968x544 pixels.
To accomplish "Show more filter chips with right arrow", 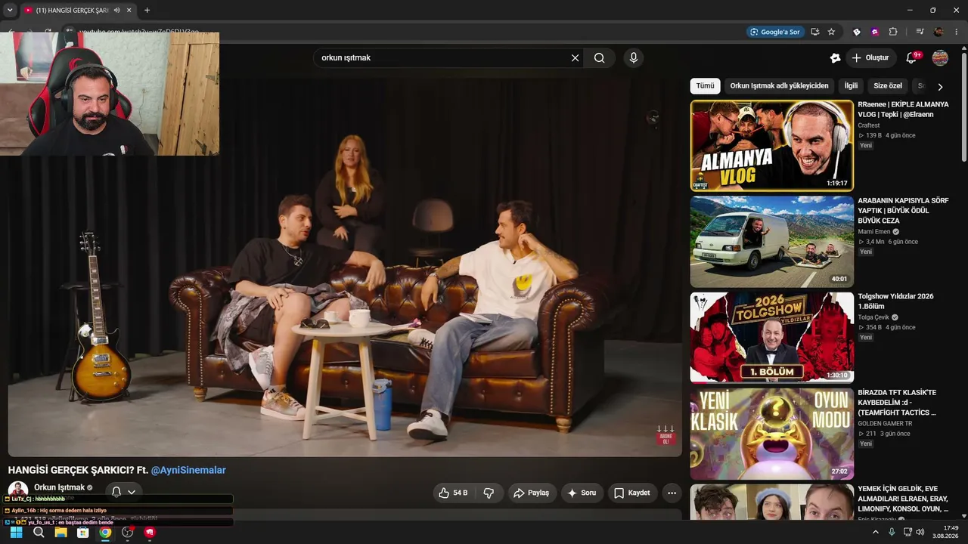I will click(940, 87).
